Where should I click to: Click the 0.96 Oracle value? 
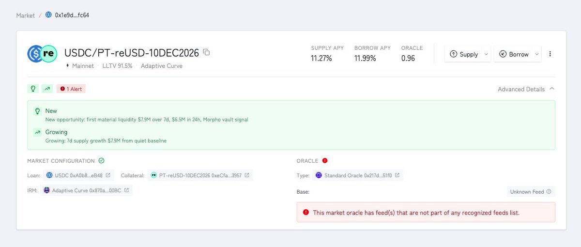click(408, 59)
